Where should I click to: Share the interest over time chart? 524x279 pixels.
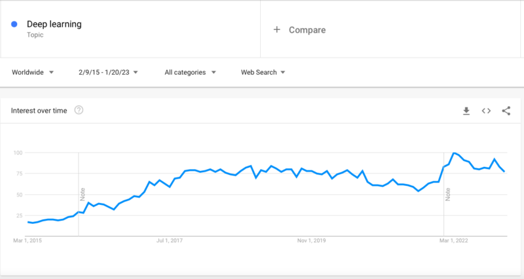point(506,111)
